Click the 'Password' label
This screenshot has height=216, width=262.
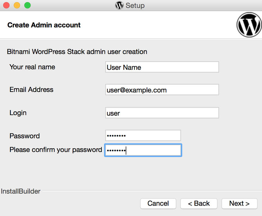pos(24,136)
